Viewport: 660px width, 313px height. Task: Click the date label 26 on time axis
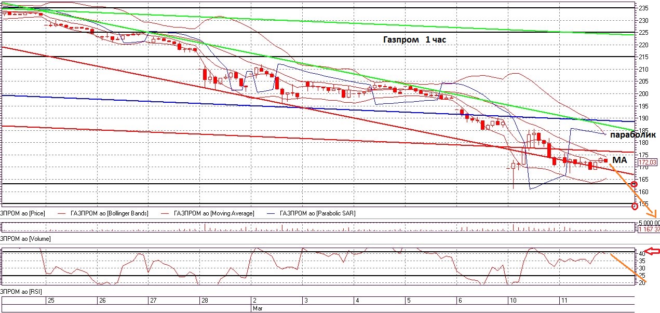point(102,301)
